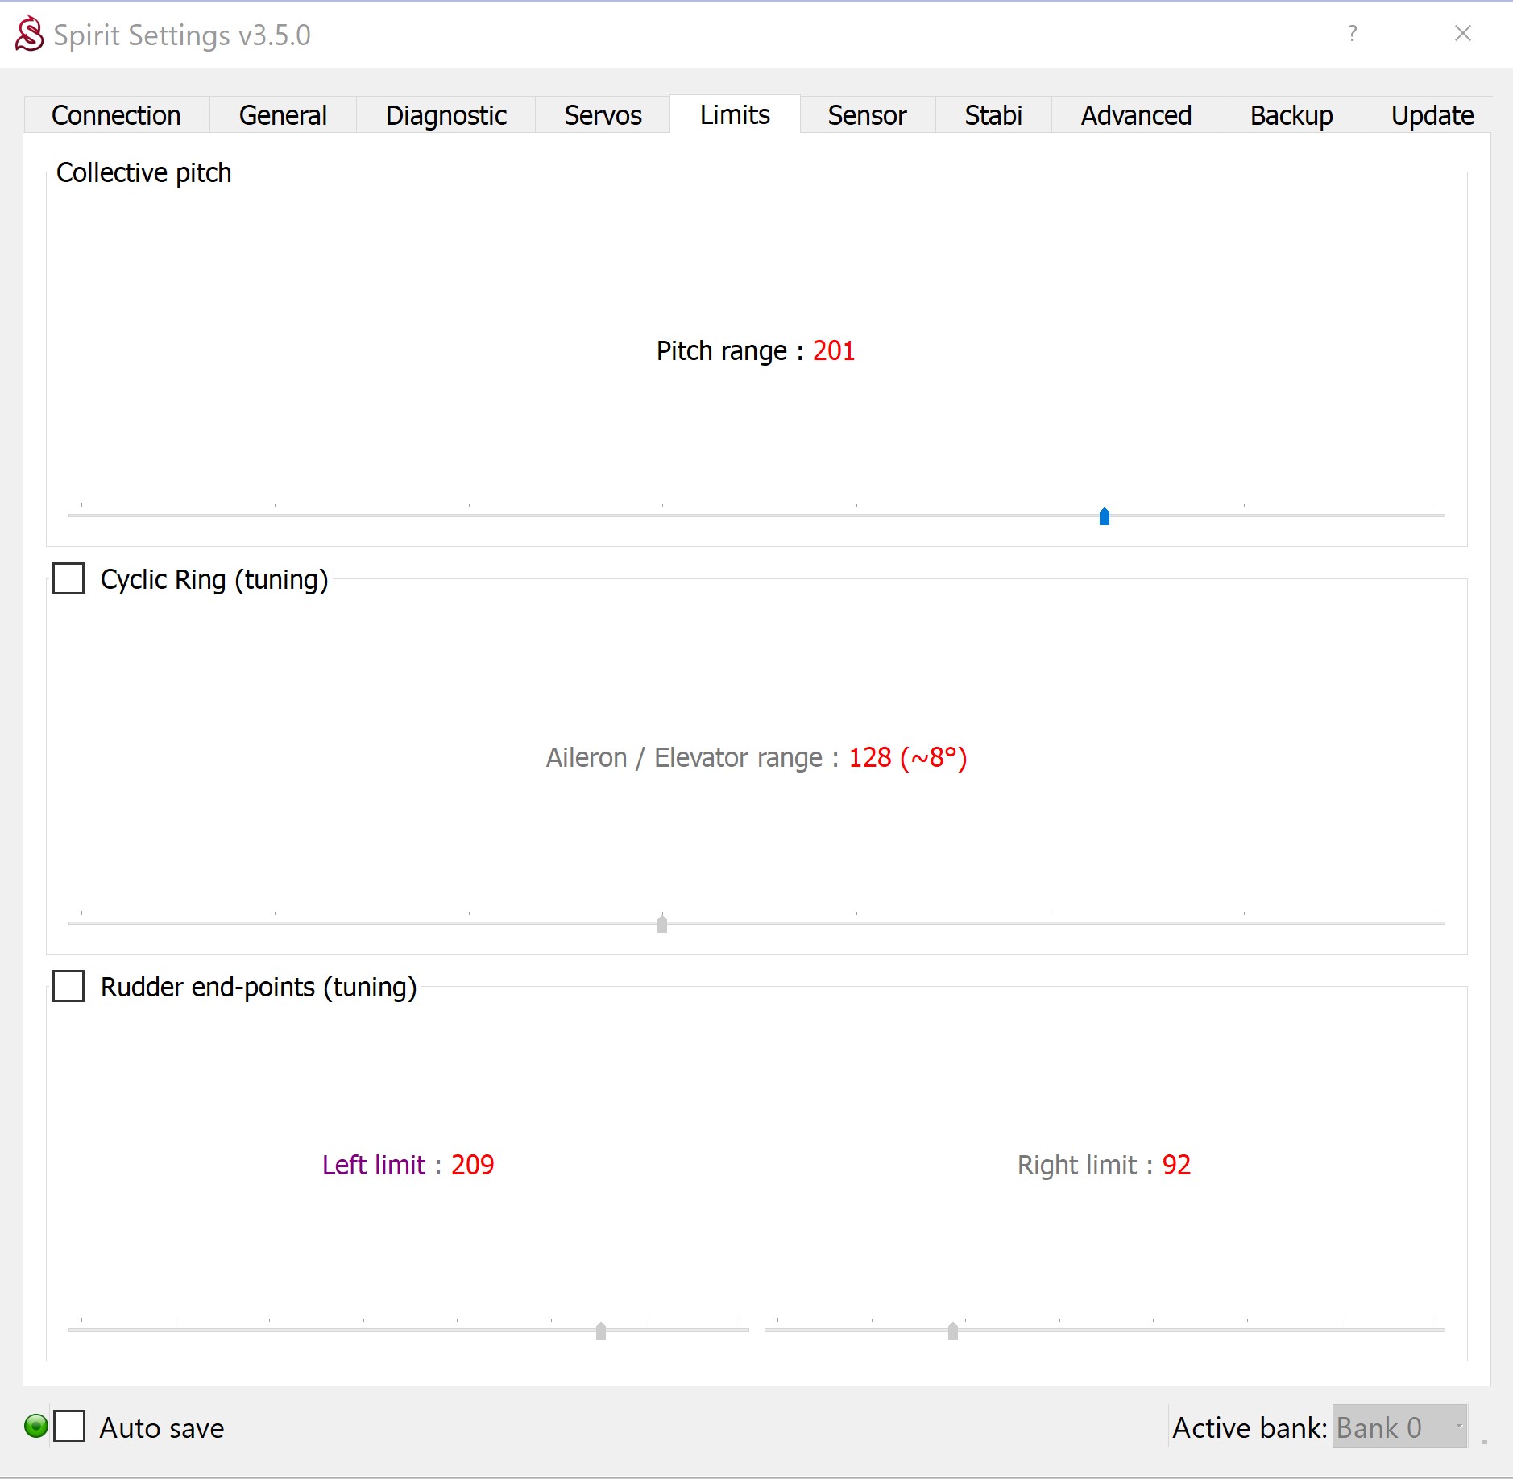Viewport: 1513px width, 1479px height.
Task: Go to the Backup tab
Action: [x=1291, y=115]
